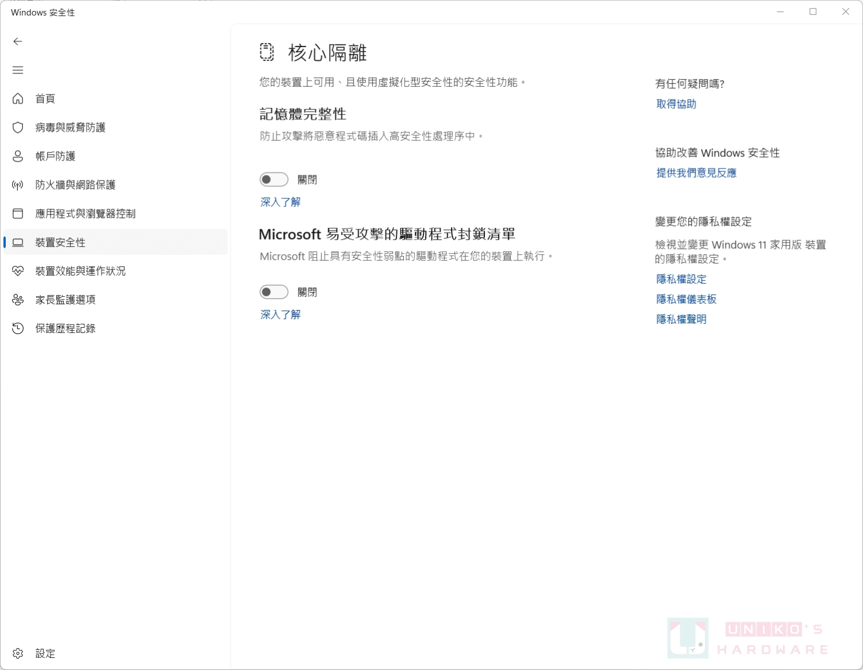Screen dimensions: 863x670
Task: Go to 首頁 in the sidebar
Action: (116, 99)
